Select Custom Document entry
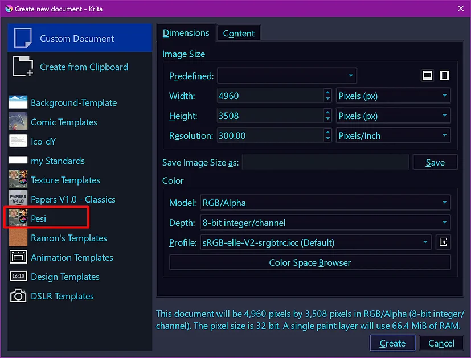471x358 pixels. [80, 38]
